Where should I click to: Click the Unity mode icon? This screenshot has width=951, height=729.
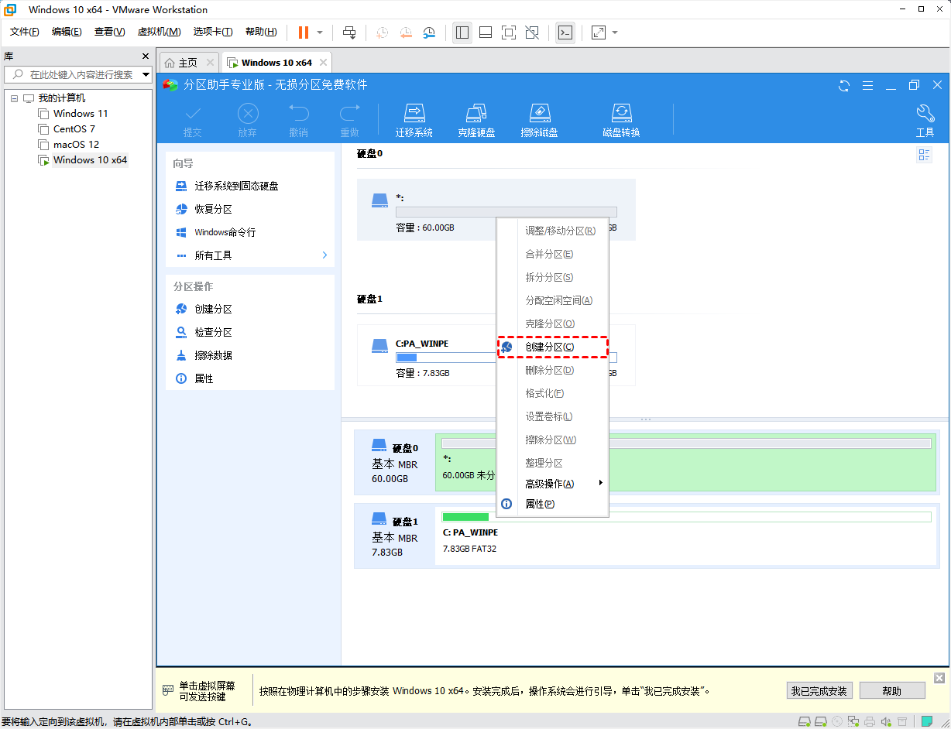532,33
